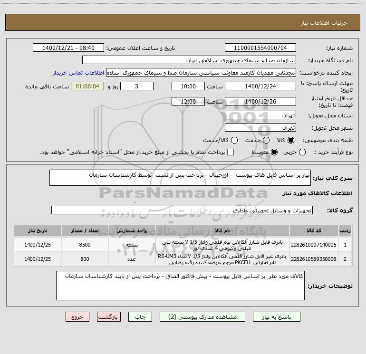Click product code 228261000714​0005
This screenshot has width=366, height=354.
point(314,245)
